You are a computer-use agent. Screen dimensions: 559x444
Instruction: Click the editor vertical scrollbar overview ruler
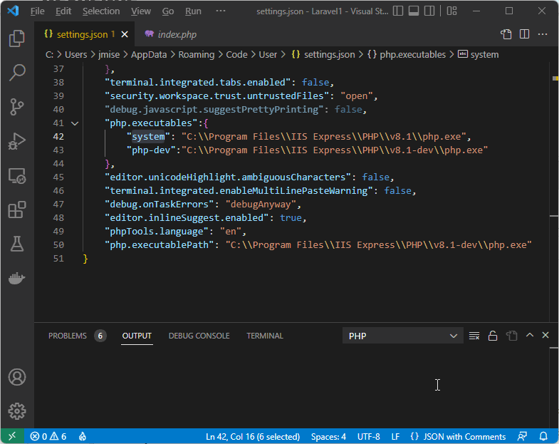(554, 178)
